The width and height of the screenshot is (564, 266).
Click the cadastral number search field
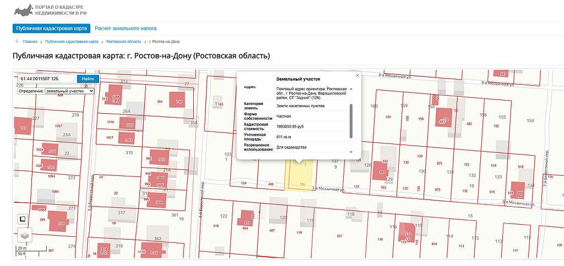(47, 79)
